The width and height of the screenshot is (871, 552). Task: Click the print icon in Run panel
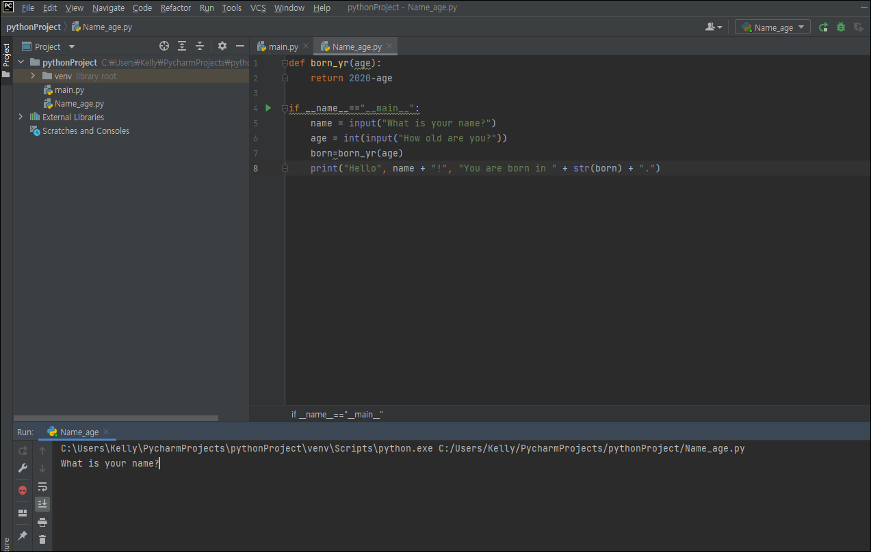42,523
